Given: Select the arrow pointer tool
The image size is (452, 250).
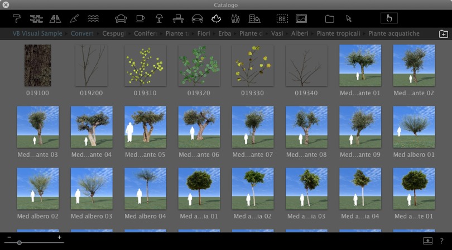Looking at the screenshot, I should click(x=349, y=19).
